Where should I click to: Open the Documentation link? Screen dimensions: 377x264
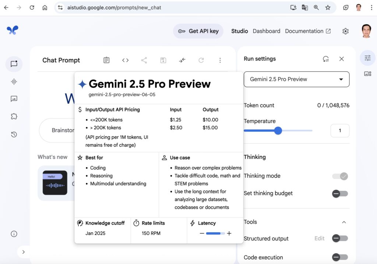point(308,31)
